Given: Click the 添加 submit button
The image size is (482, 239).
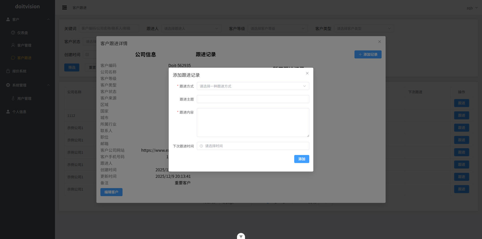Looking at the screenshot, I should click(x=302, y=159).
